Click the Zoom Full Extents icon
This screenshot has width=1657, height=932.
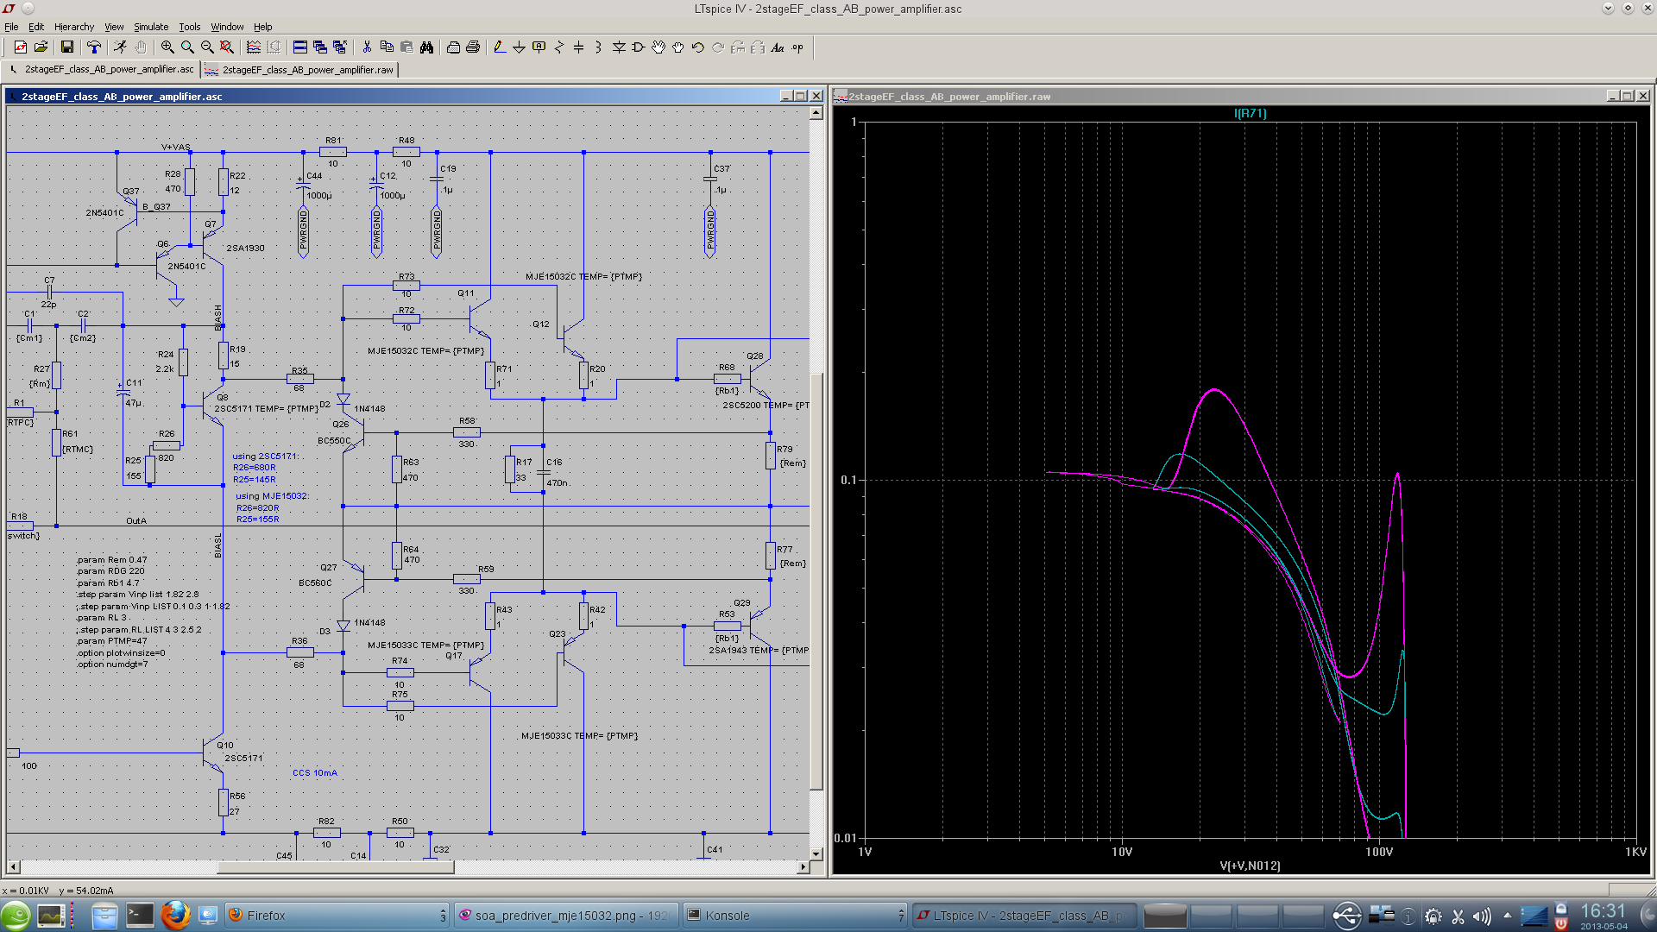point(227,47)
